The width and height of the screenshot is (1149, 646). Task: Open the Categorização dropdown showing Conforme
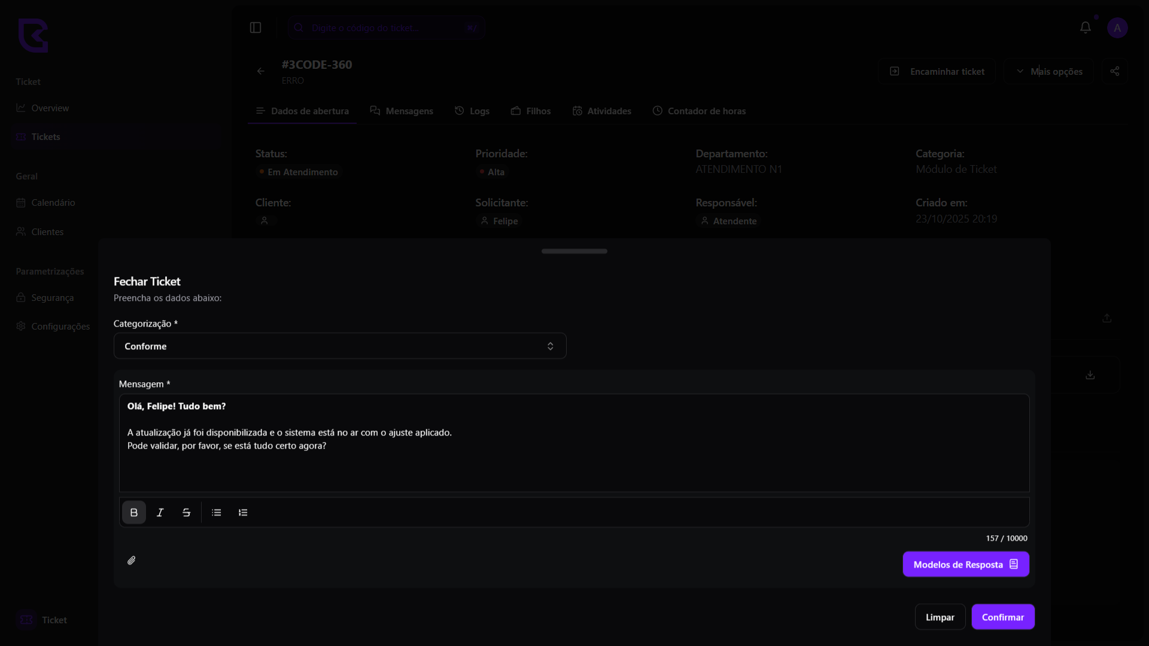pyautogui.click(x=339, y=346)
